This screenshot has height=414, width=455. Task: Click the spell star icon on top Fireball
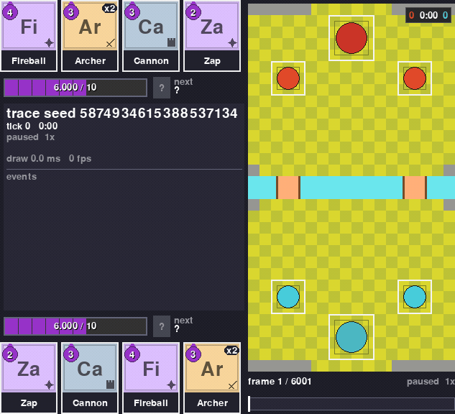50,43
